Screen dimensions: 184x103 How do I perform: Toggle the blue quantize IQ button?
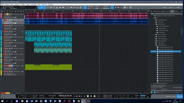click(x=85, y=7)
